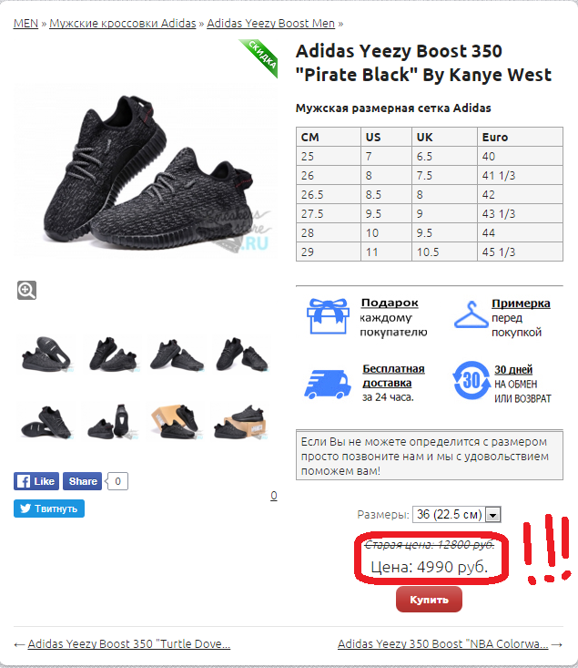The image size is (578, 668).
Task: Click the magnifier zoom icon under photo
Action: click(x=26, y=290)
